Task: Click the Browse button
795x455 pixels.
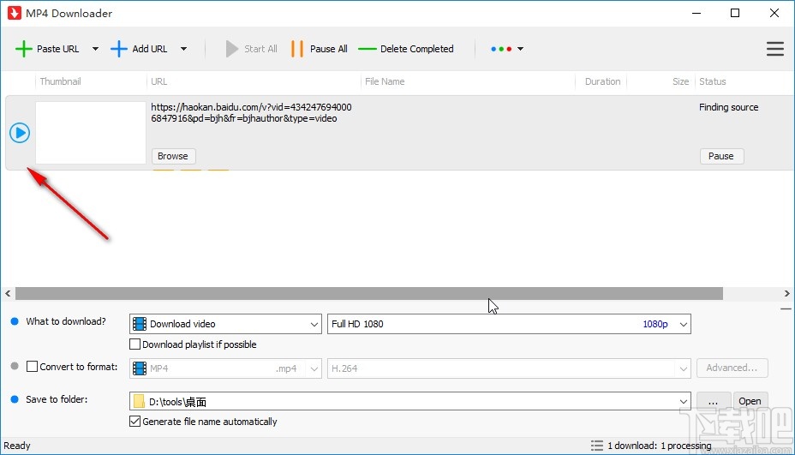Action: [173, 156]
